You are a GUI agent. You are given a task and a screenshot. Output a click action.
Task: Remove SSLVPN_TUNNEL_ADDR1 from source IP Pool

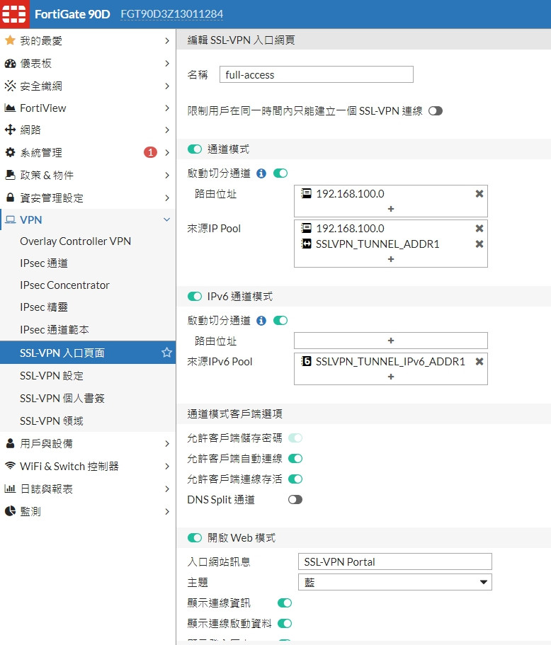pyautogui.click(x=479, y=244)
